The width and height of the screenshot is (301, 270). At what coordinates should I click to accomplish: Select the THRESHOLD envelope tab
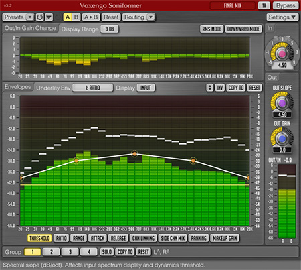pos(39,238)
